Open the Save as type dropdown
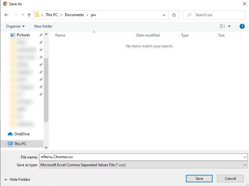249x186 pixels. click(245, 165)
